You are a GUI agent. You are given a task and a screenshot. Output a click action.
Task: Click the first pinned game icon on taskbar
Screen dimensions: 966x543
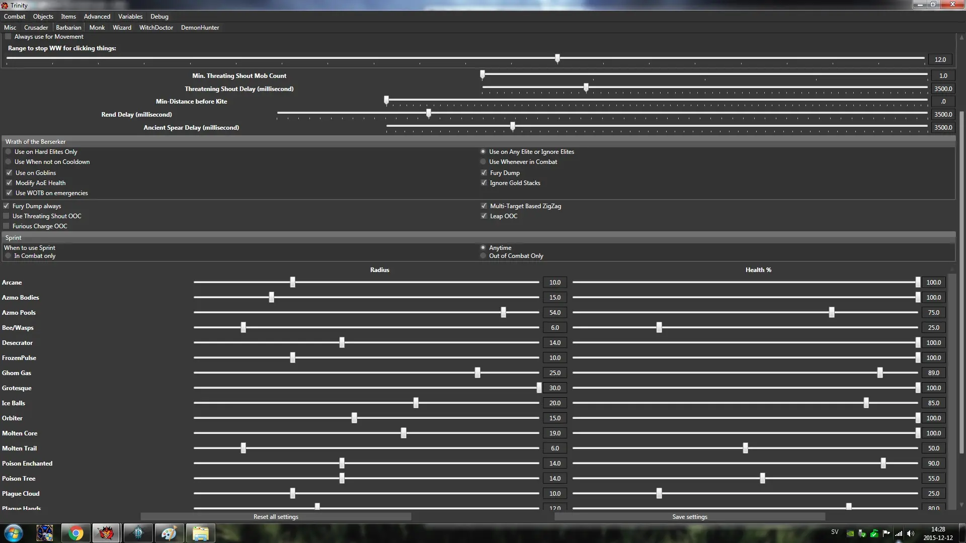tap(45, 533)
